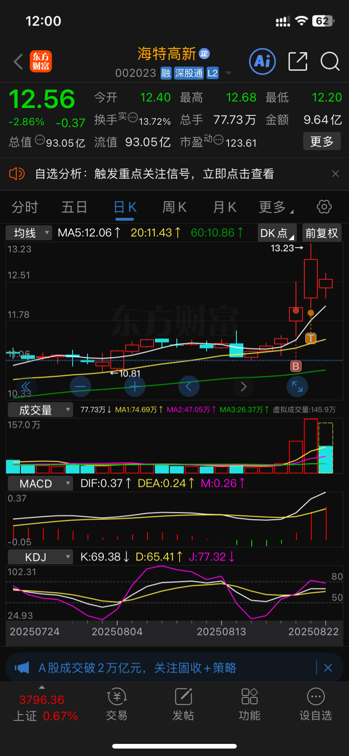Tap the 换手 info circle icon
This screenshot has height=756, width=349.
pyautogui.click(x=133, y=116)
